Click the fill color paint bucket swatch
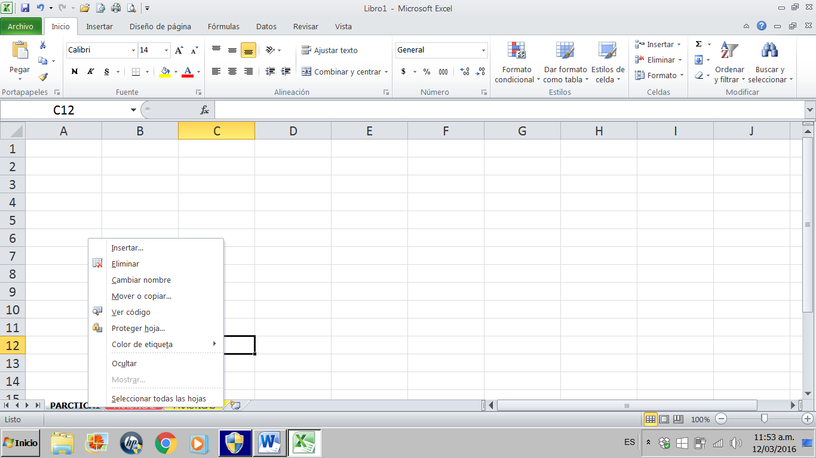 pos(164,73)
